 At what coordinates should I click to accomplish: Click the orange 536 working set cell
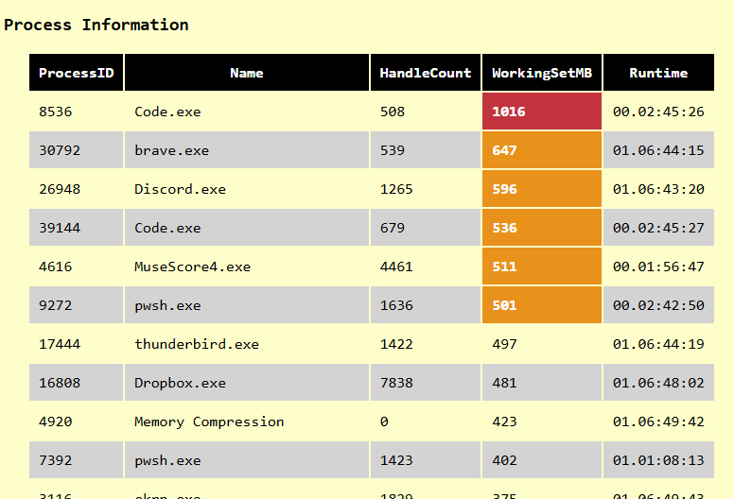(542, 228)
